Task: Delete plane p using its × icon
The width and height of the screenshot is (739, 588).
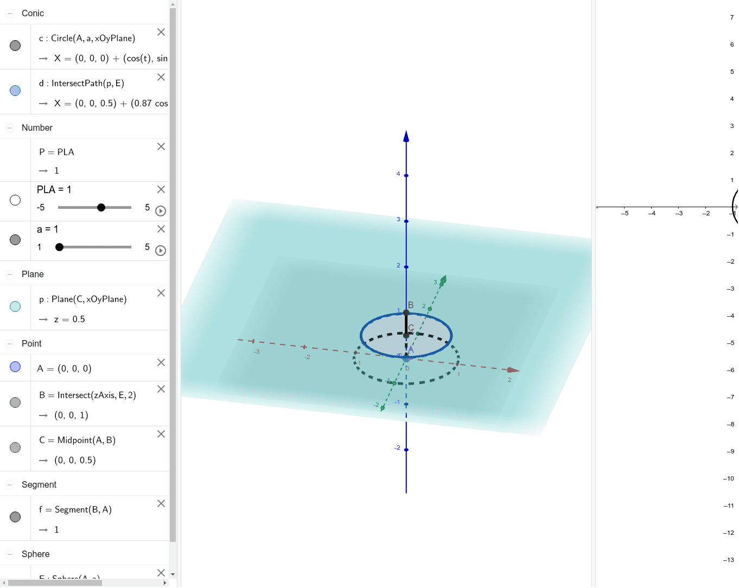Action: (161, 293)
